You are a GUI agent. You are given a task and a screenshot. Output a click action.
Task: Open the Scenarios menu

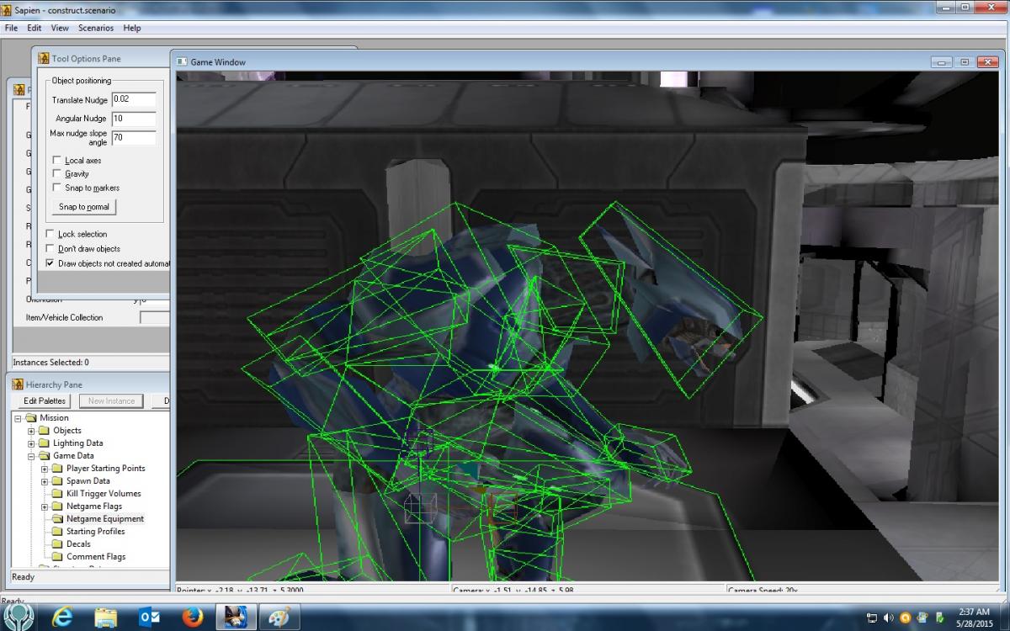[96, 28]
